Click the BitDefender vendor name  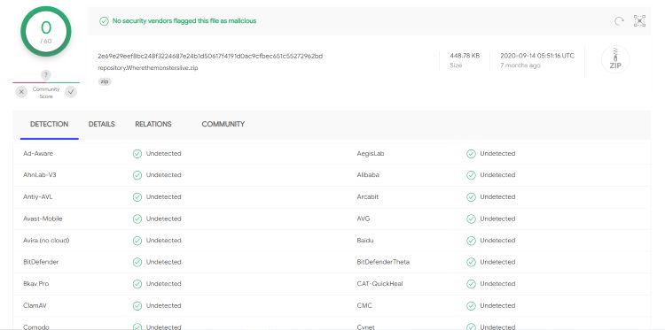click(41, 262)
